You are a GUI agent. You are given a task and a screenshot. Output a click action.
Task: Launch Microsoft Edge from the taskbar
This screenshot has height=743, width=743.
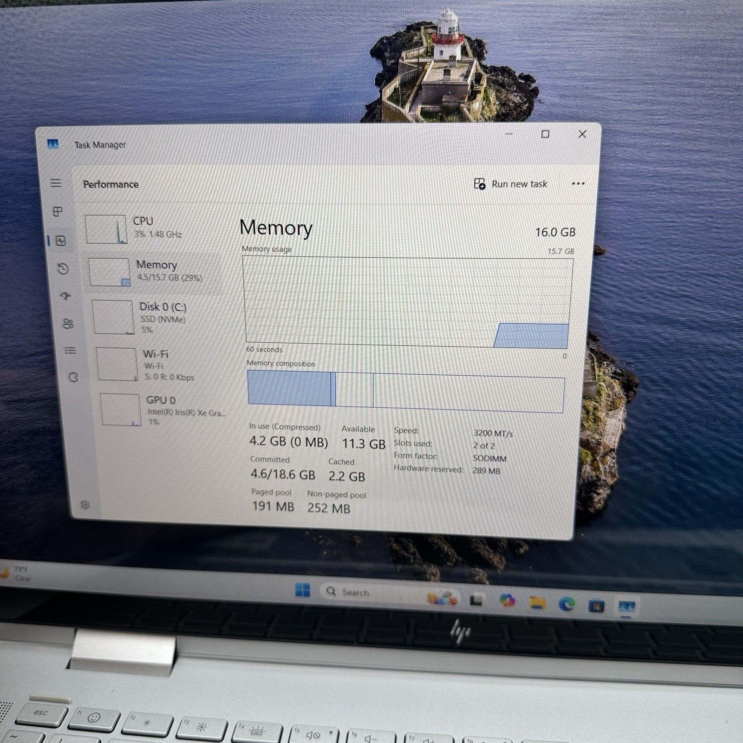[567, 604]
